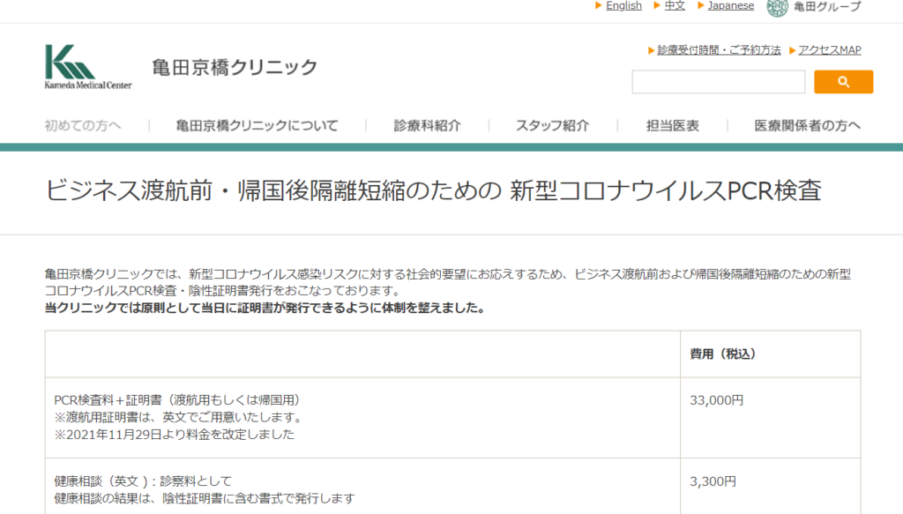Click the Kameda Medical Center logo
Image resolution: width=903 pixels, height=514 pixels.
[88, 67]
